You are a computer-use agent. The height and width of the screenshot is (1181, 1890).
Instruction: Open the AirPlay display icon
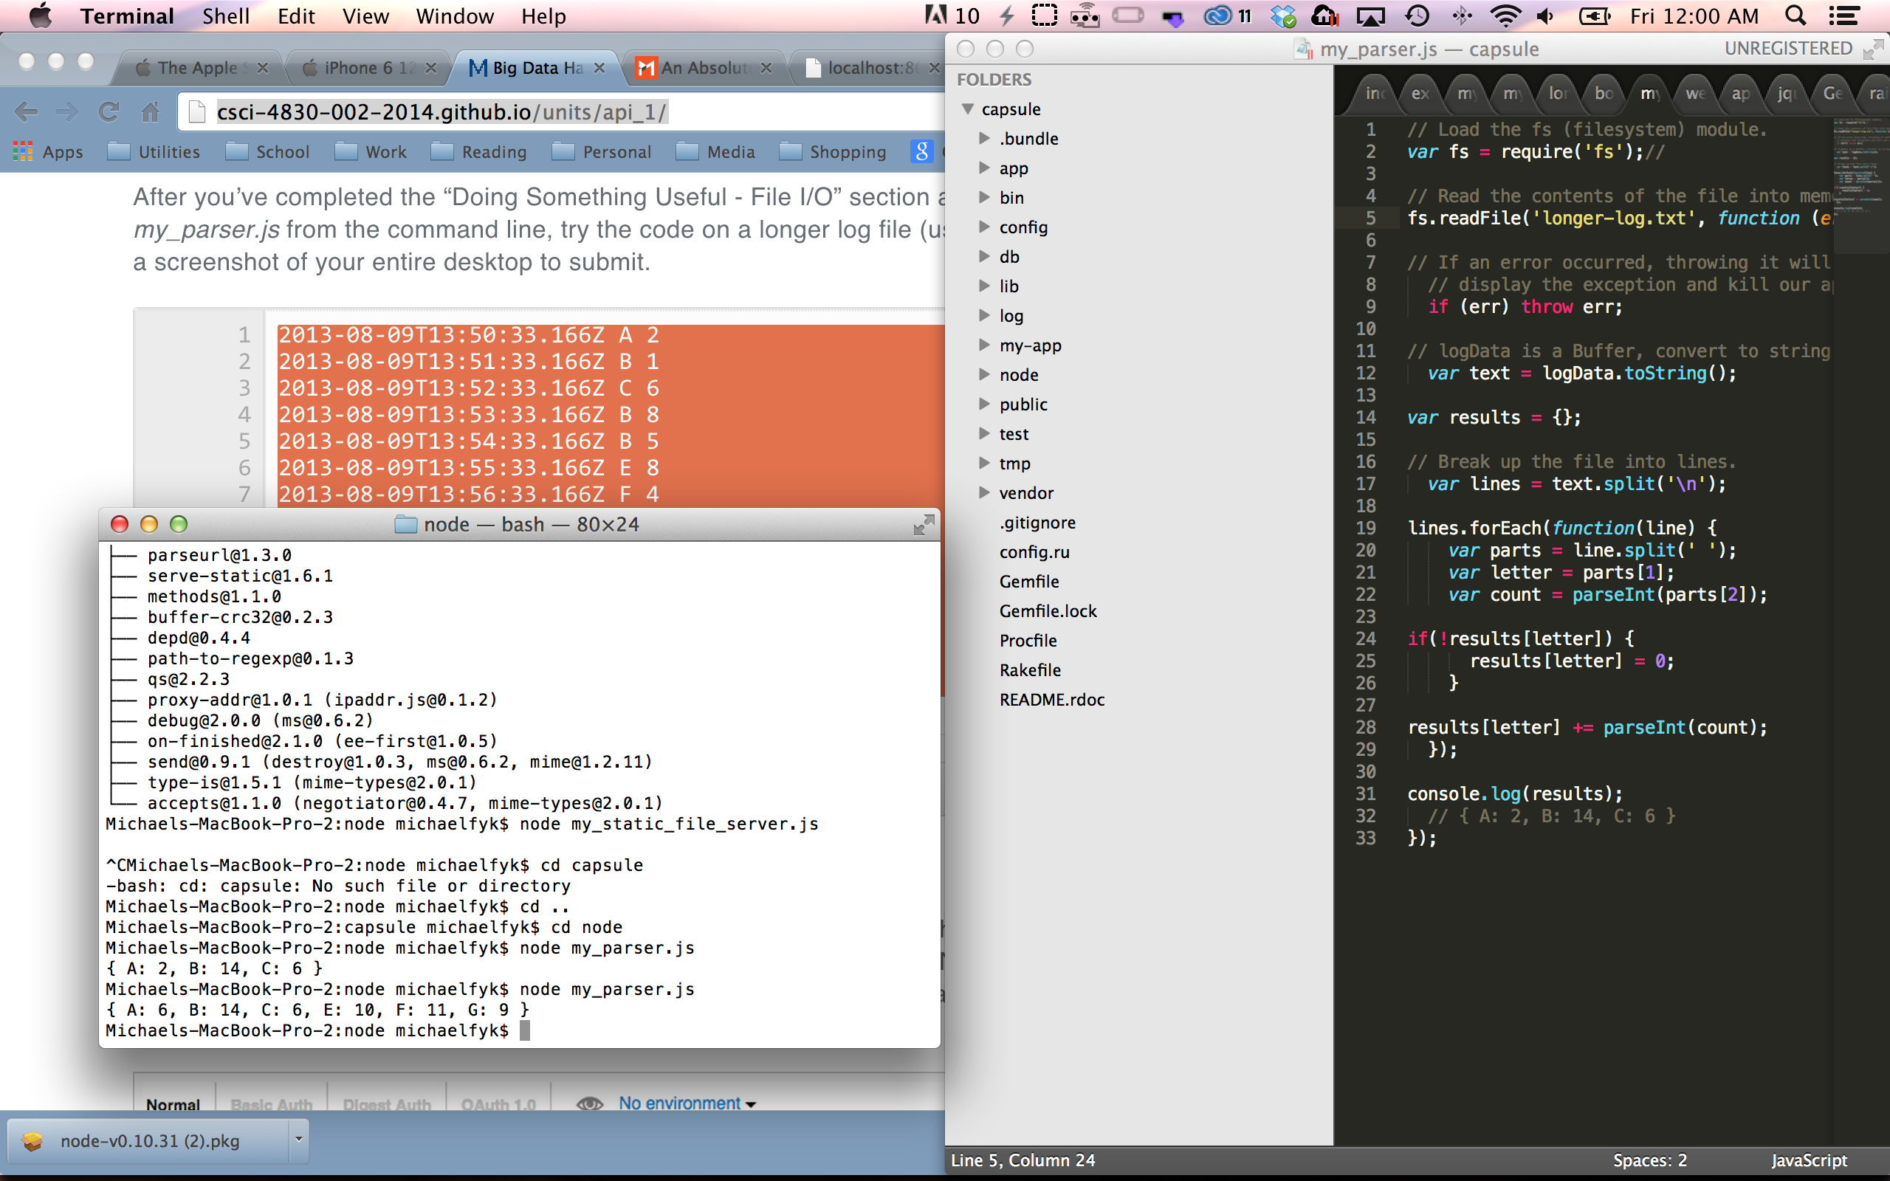[1371, 16]
